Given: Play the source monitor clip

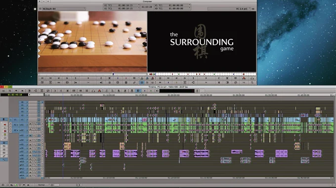Looking at the screenshot, I should point(88,78).
